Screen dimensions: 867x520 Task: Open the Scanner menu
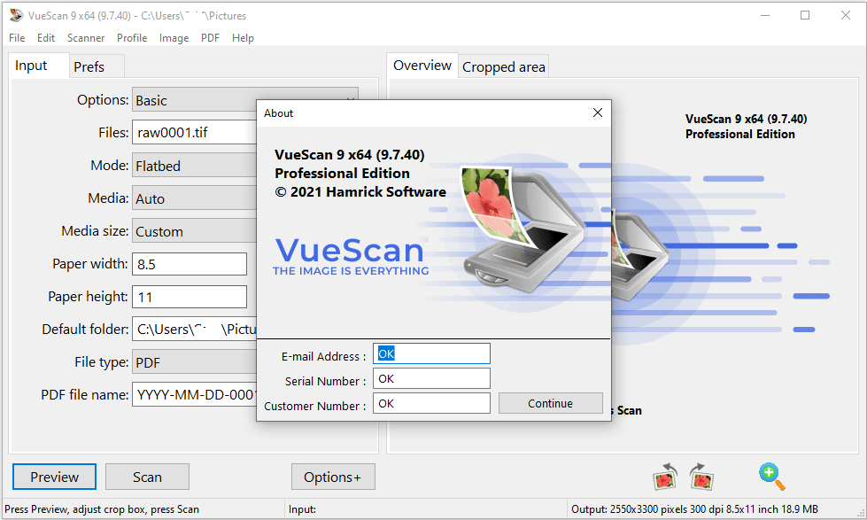pyautogui.click(x=86, y=37)
